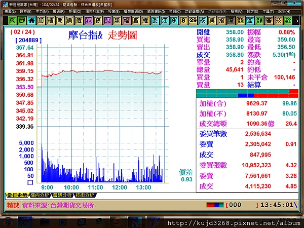
Task: Click the green magnifier search icon
Action: click(x=12, y=20)
